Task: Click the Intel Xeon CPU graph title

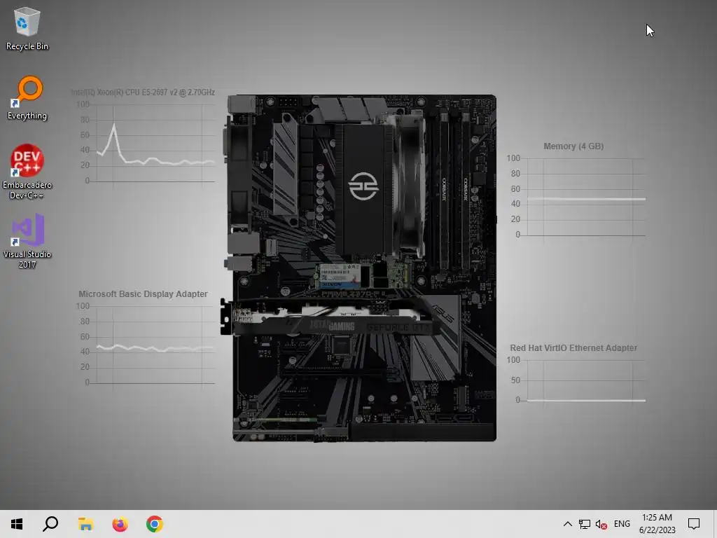Action: pyautogui.click(x=143, y=92)
